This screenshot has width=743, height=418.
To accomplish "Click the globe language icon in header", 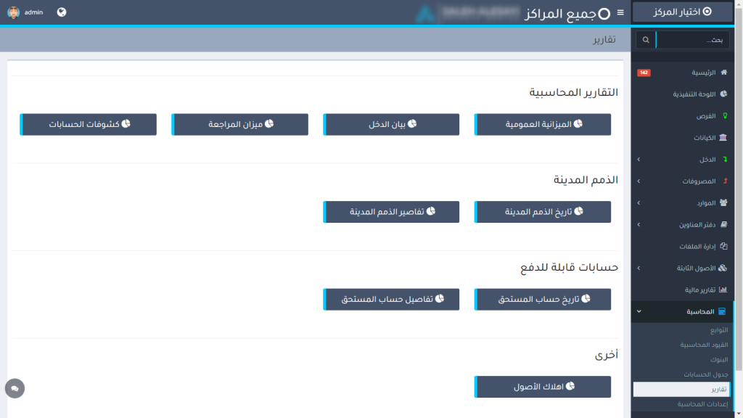I will pyautogui.click(x=62, y=12).
